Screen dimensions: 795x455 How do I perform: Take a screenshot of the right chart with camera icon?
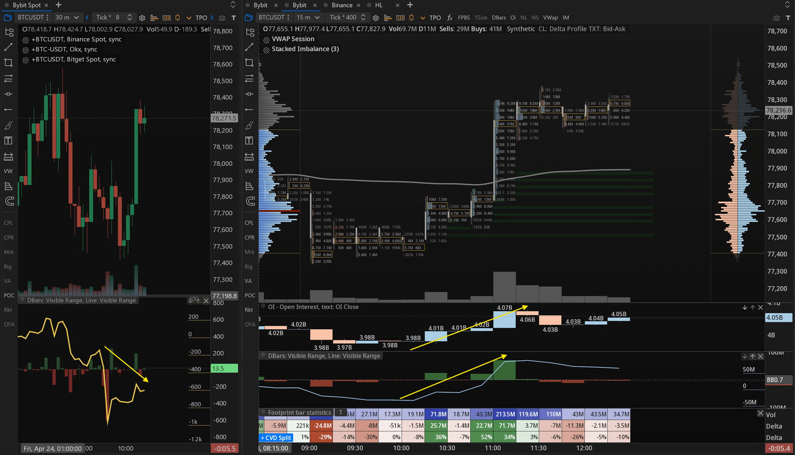pos(776,18)
